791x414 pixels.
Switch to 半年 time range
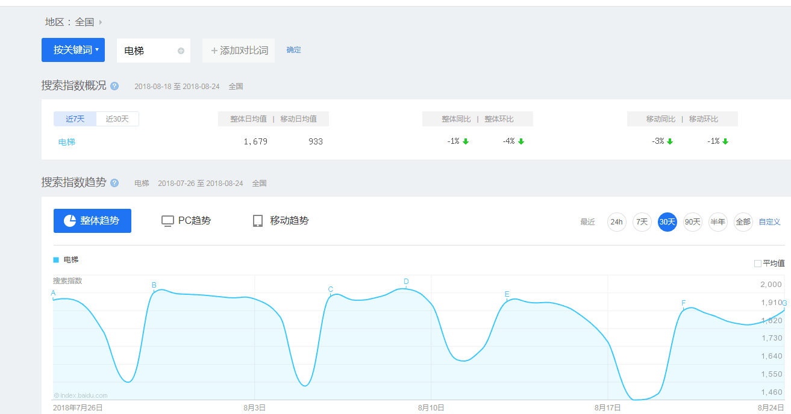pos(718,222)
